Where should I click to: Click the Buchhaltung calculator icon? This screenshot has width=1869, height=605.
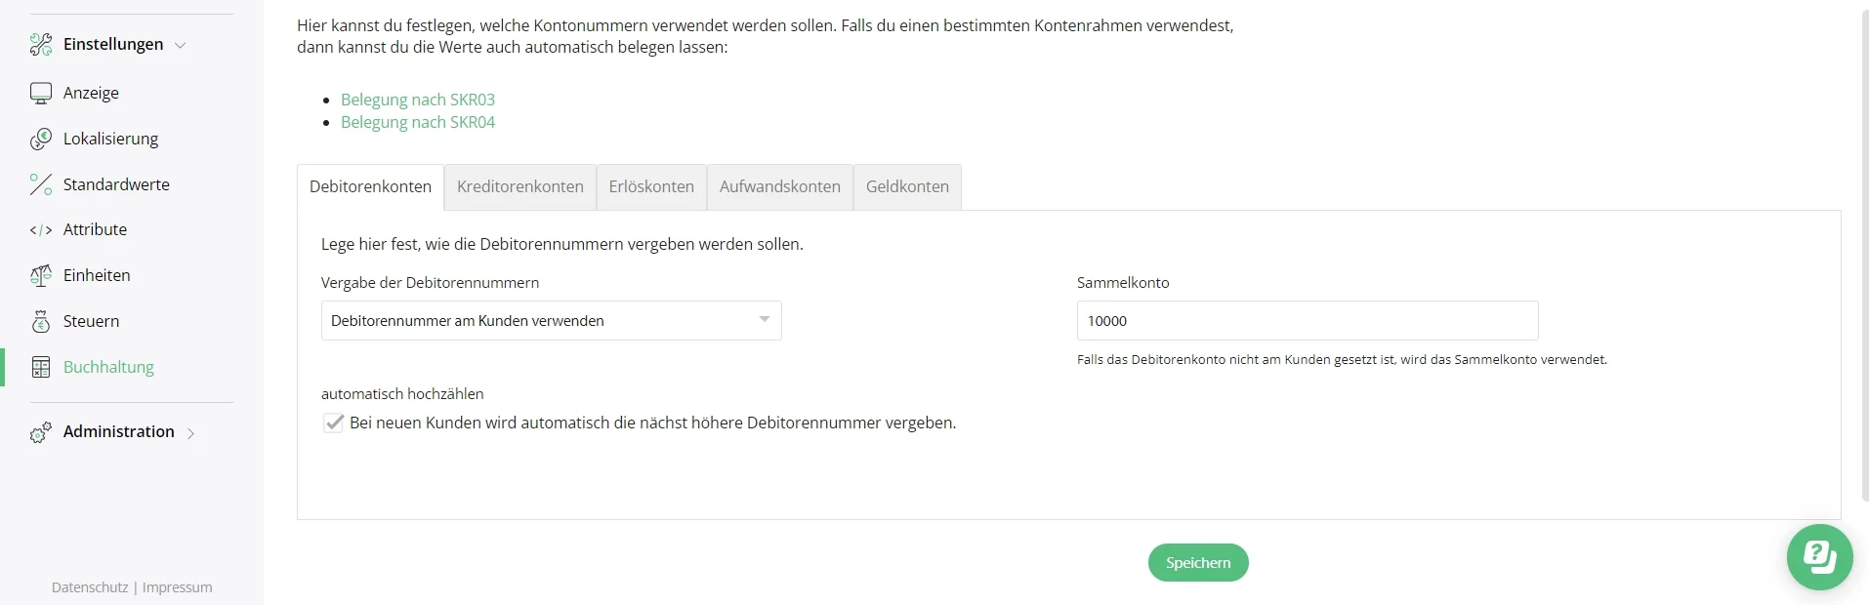pyautogui.click(x=41, y=367)
